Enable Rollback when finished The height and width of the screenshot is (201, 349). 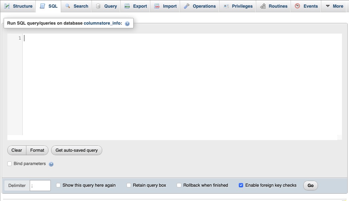point(179,185)
